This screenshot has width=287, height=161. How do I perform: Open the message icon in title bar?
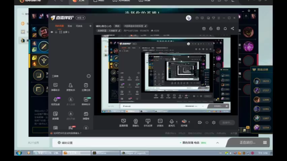pos(197,18)
